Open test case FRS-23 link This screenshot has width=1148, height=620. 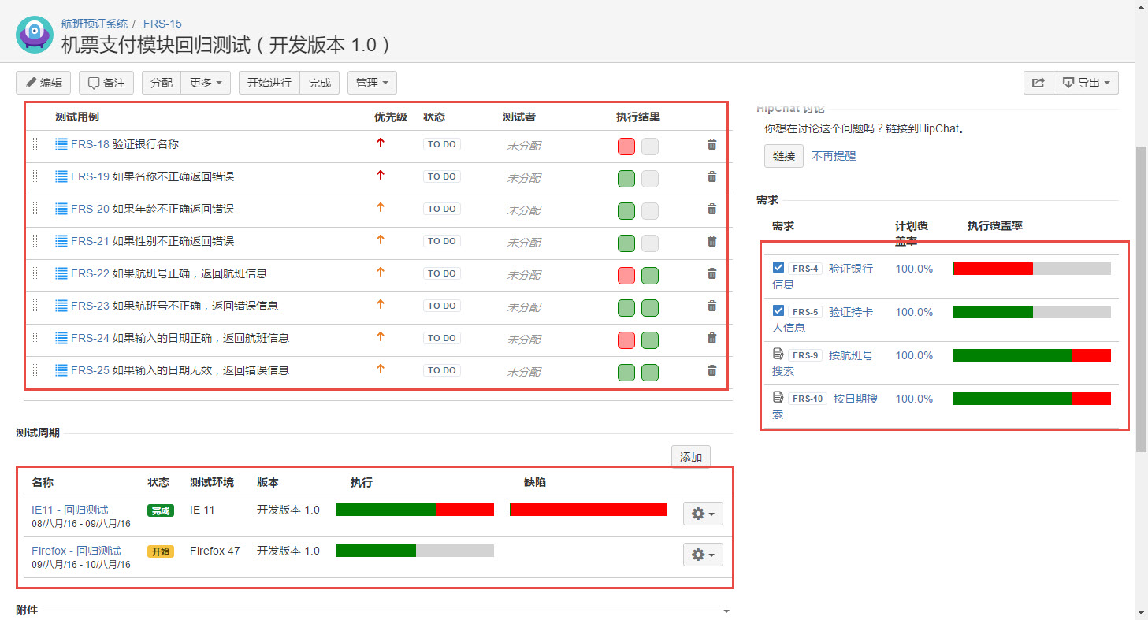90,306
